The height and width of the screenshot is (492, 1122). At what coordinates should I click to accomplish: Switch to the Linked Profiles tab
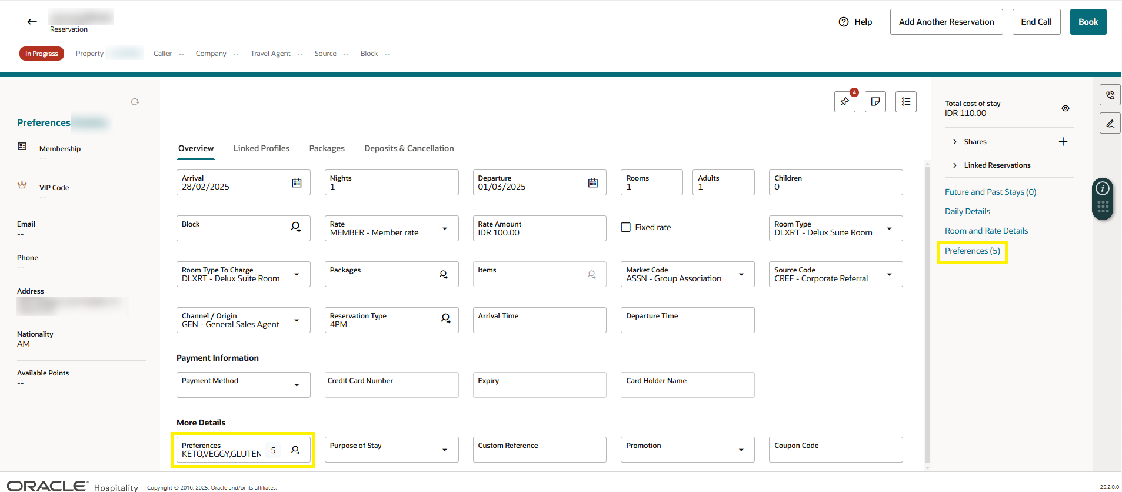[x=261, y=148]
